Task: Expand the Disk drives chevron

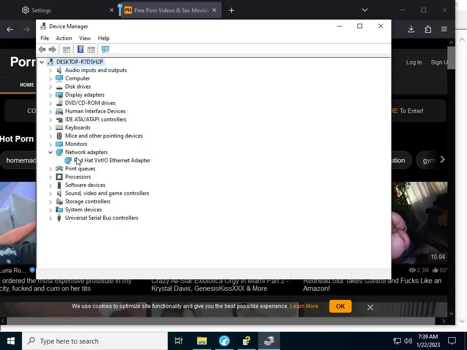Action: pyautogui.click(x=50, y=87)
